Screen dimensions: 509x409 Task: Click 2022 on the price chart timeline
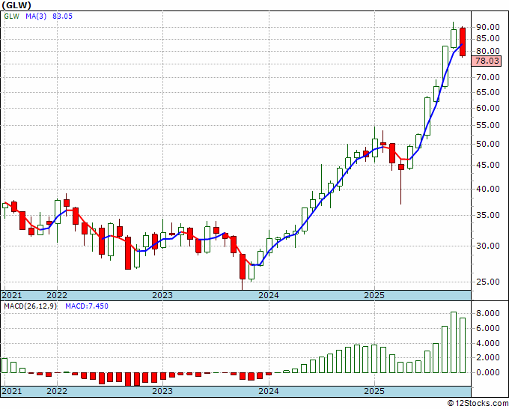click(57, 295)
